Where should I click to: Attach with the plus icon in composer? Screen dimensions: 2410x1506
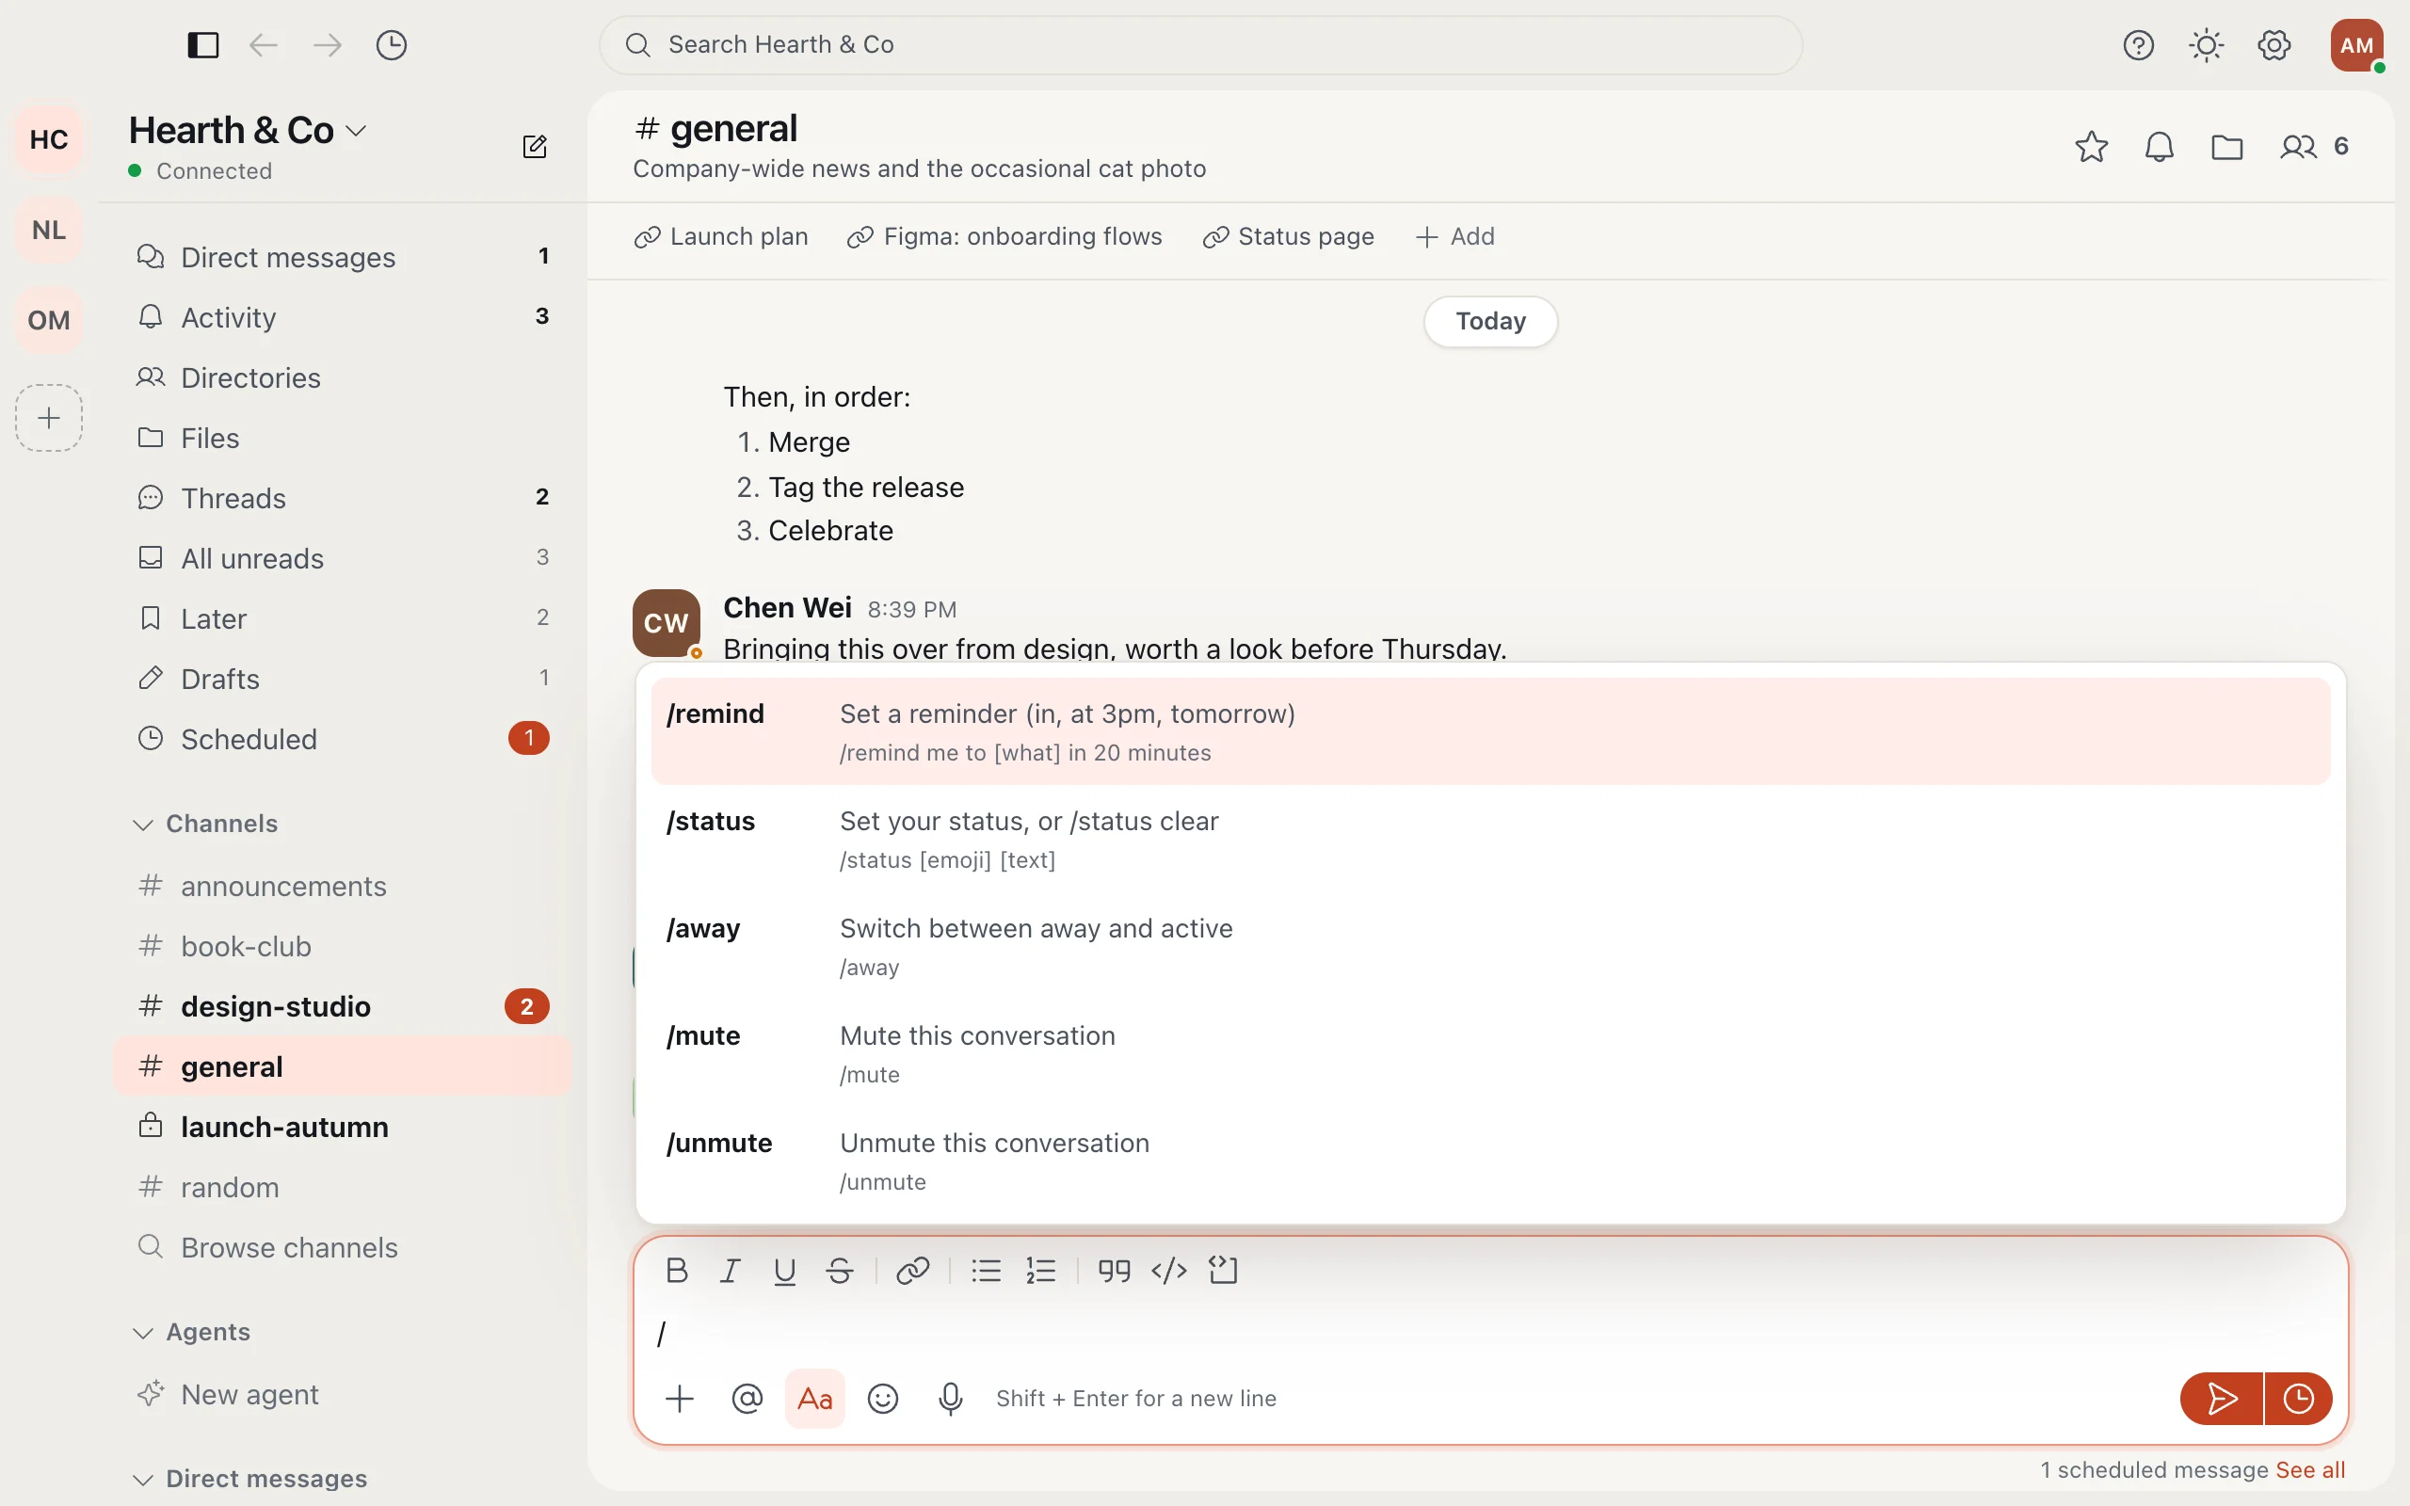679,1399
